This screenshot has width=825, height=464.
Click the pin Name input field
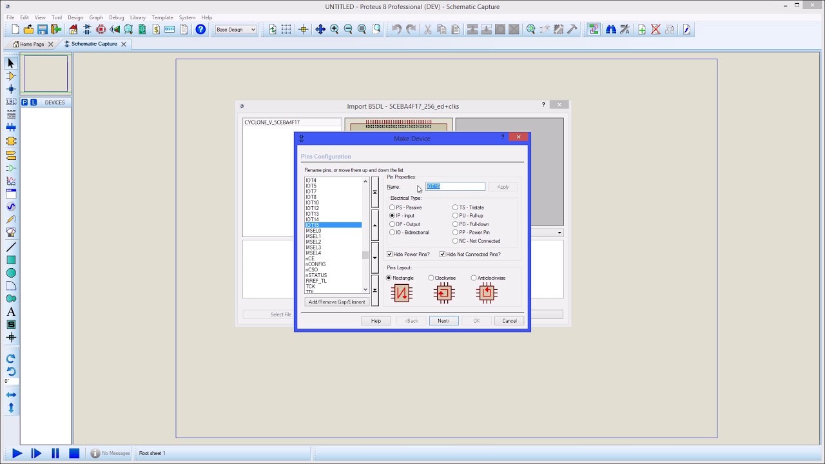[455, 187]
